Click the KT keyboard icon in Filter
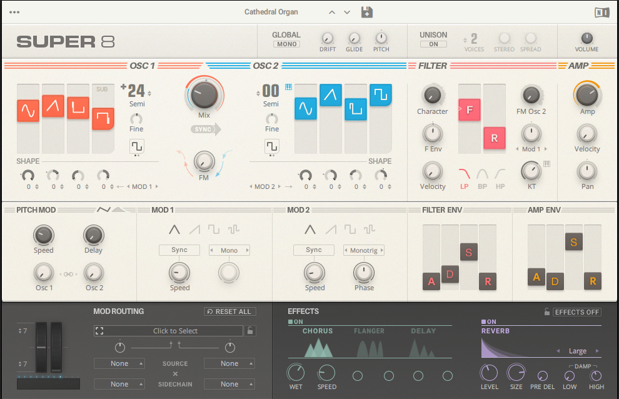The width and height of the screenshot is (619, 399). [x=546, y=164]
